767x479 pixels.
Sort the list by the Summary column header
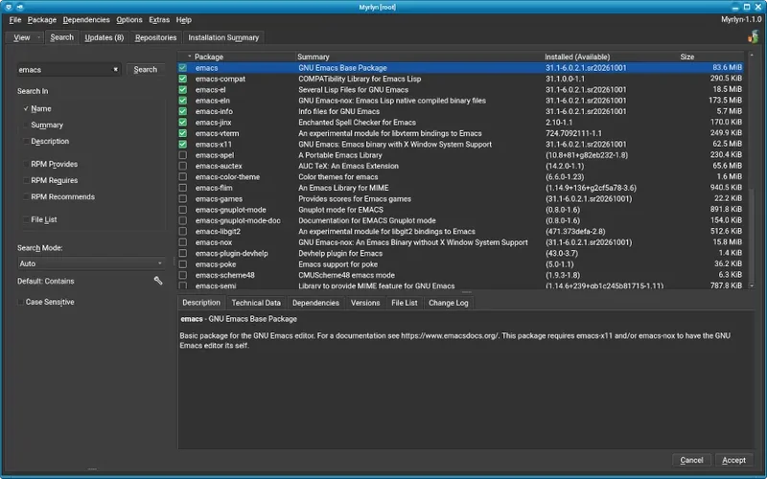point(420,57)
